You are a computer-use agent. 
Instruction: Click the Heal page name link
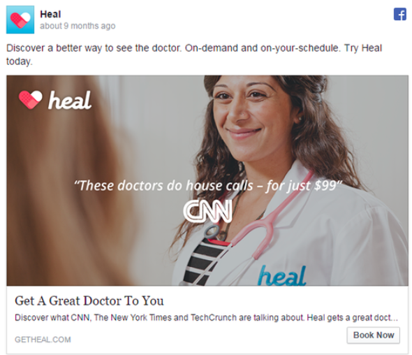[x=50, y=14]
